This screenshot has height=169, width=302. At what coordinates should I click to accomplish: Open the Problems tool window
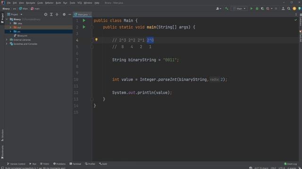[59, 164]
